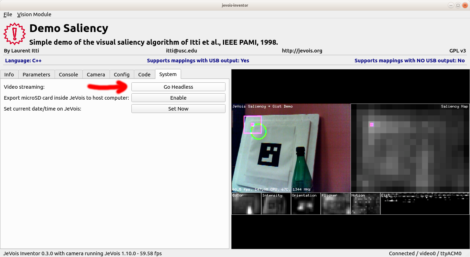Open the Console tab
The height and width of the screenshot is (257, 470).
(x=68, y=74)
